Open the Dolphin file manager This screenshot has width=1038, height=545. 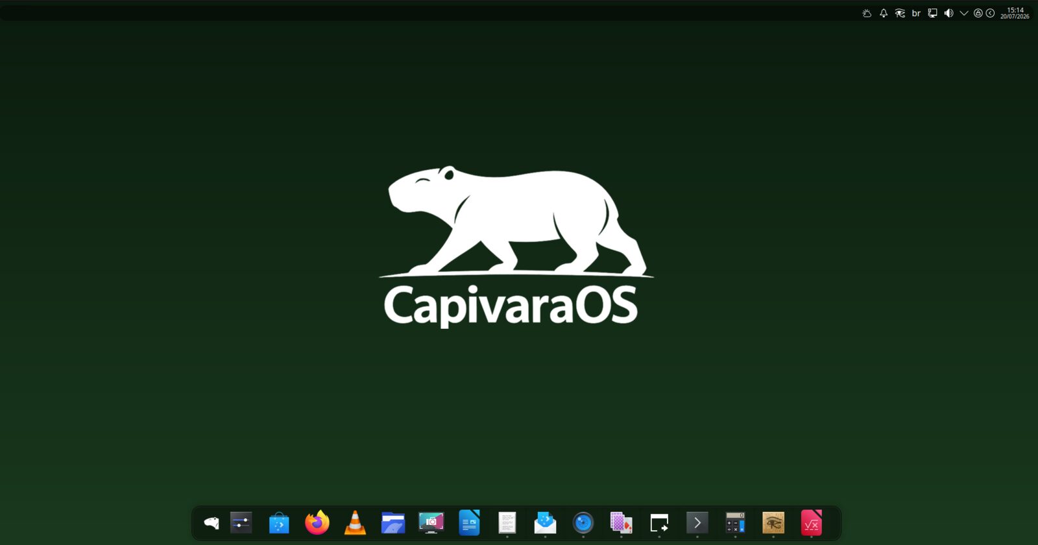(393, 523)
